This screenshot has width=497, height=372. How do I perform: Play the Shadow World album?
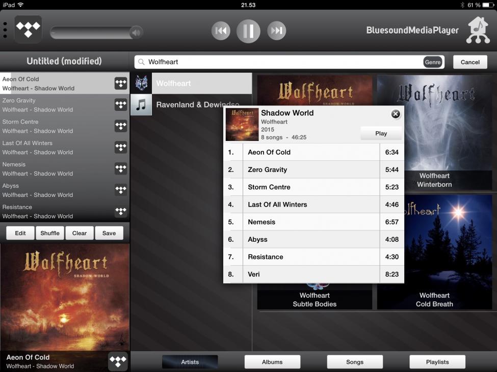(381, 133)
